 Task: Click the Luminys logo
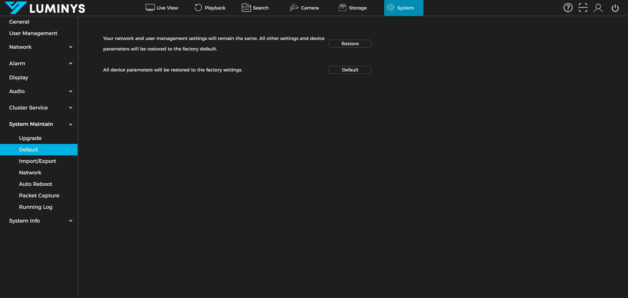tap(45, 8)
